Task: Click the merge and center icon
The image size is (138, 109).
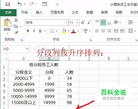Action: (x=131, y=31)
